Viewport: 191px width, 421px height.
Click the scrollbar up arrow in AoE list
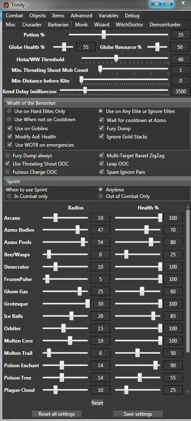point(188,207)
